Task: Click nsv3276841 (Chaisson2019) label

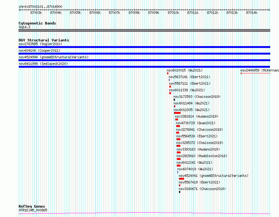Action: point(199,130)
